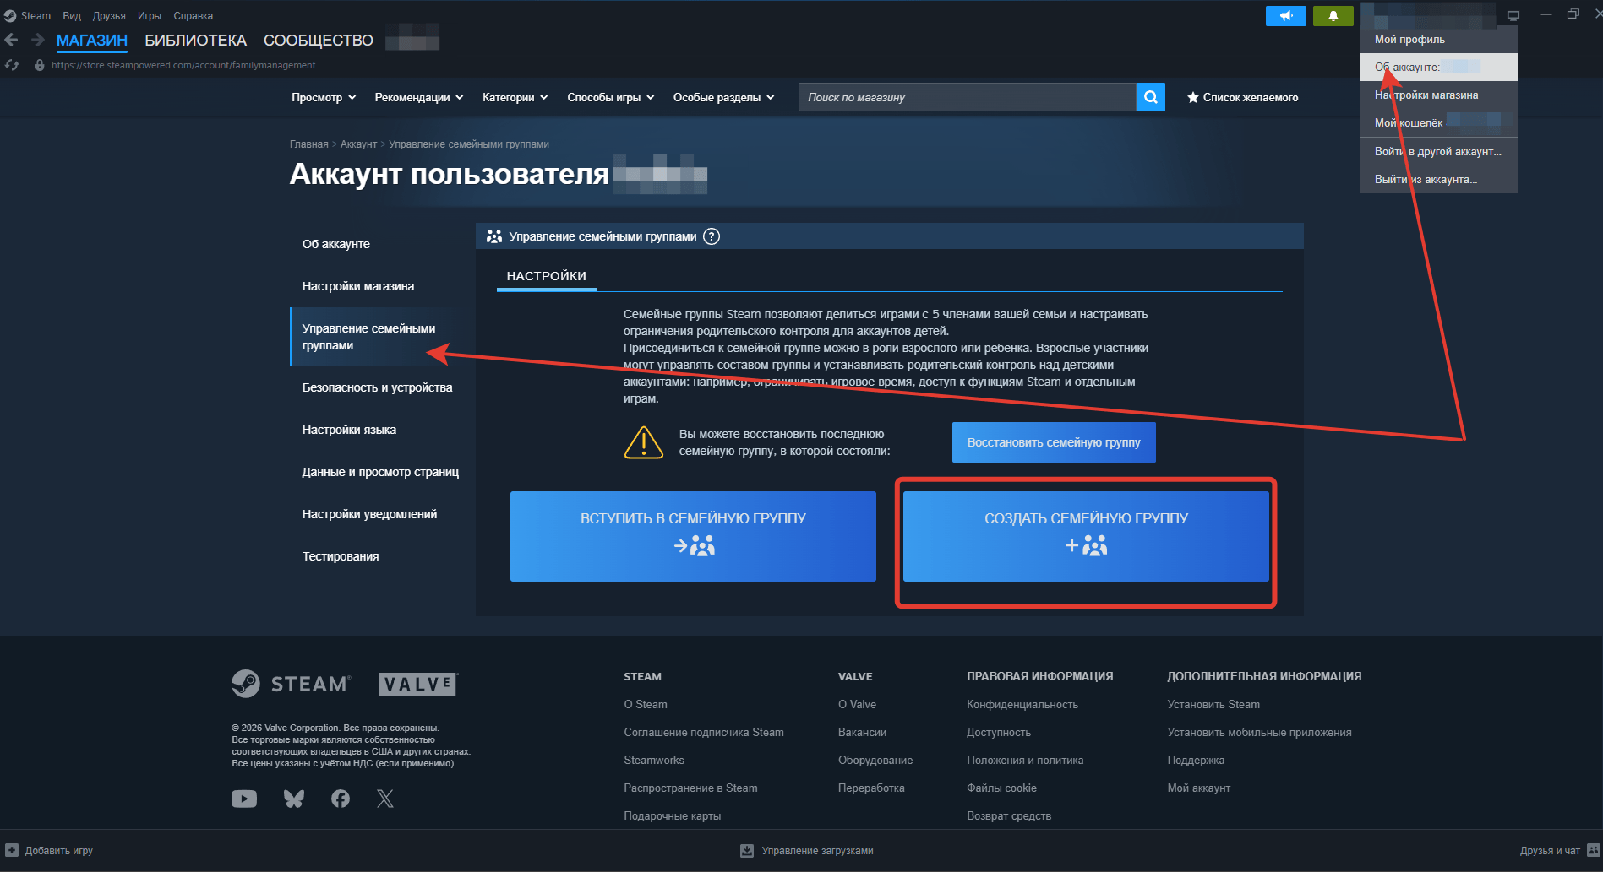Image resolution: width=1603 pixels, height=872 pixels.
Task: Select Выйти из аккаунта
Action: click(x=1439, y=179)
